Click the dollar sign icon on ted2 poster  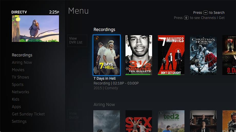point(161,113)
